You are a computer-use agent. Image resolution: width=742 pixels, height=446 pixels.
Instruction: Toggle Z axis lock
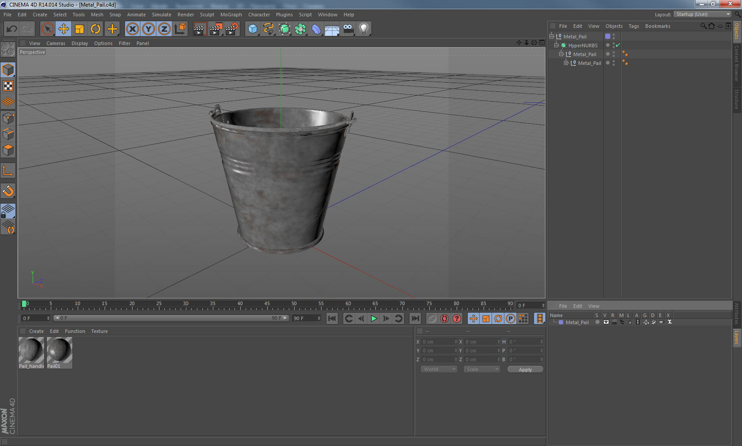(164, 29)
